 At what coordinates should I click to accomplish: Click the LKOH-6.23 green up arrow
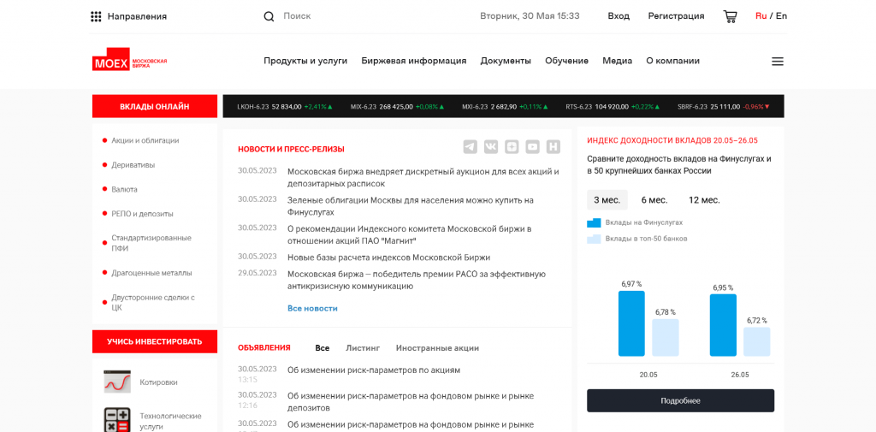coord(330,106)
